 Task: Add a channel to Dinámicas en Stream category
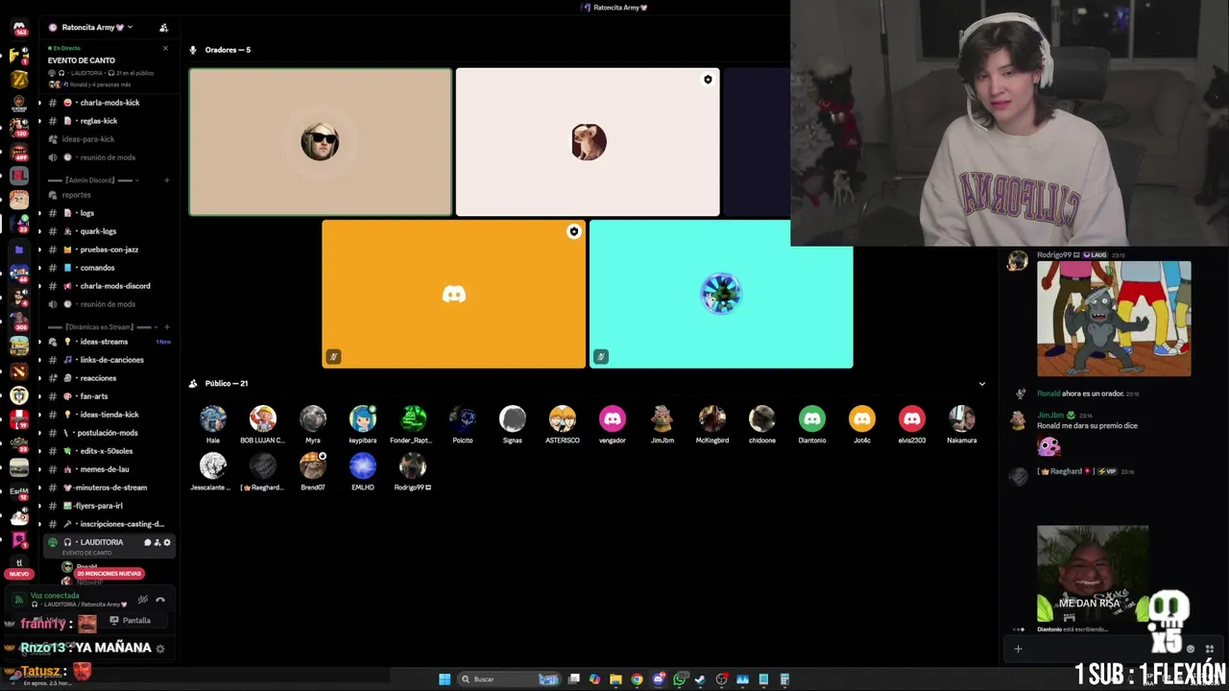pos(167,327)
